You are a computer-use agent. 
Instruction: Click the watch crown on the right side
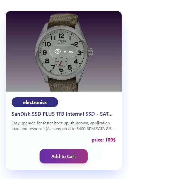[x=90, y=52]
